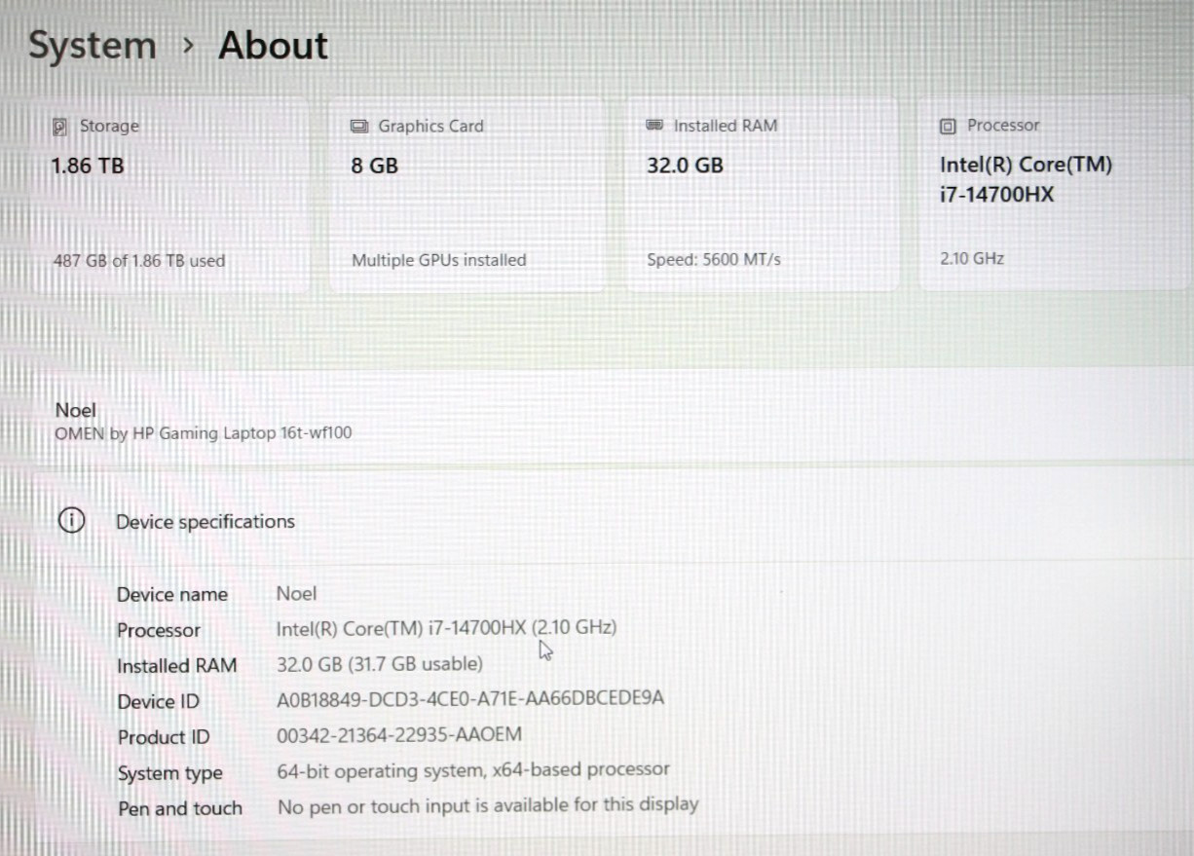Select the 1.86 TB storage value

point(88,166)
